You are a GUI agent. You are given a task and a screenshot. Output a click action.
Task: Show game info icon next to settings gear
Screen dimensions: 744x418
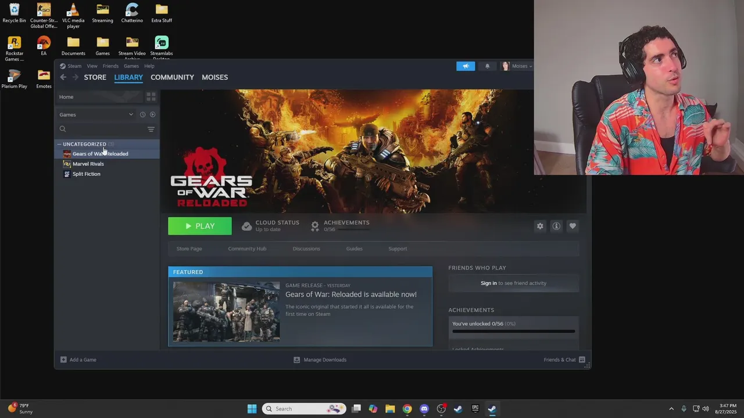point(556,226)
